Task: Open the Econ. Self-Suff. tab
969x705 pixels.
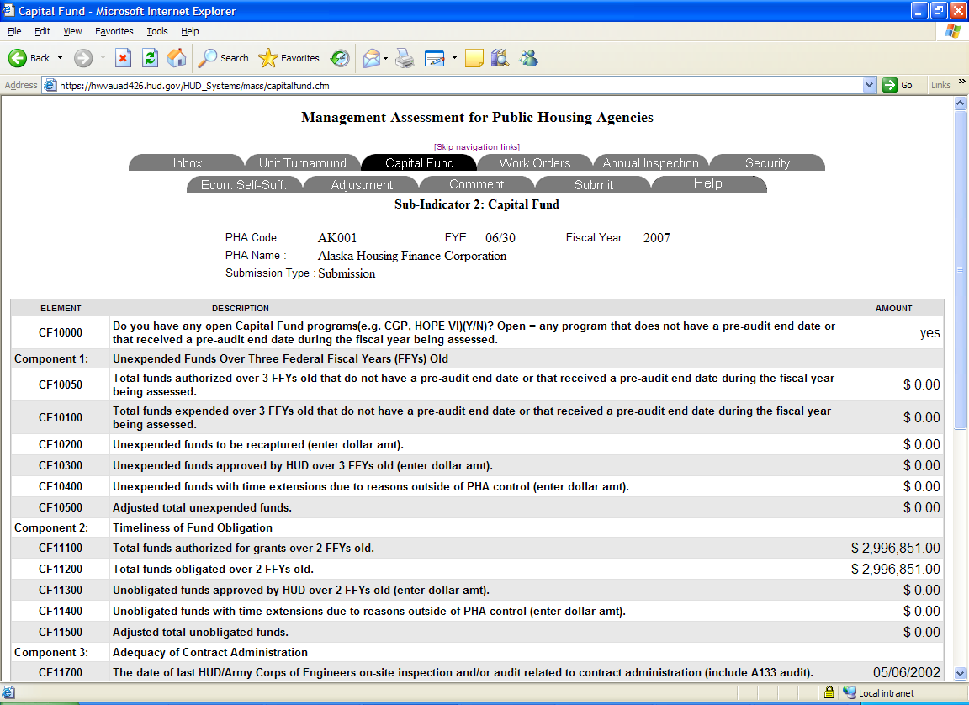Action: [x=244, y=185]
